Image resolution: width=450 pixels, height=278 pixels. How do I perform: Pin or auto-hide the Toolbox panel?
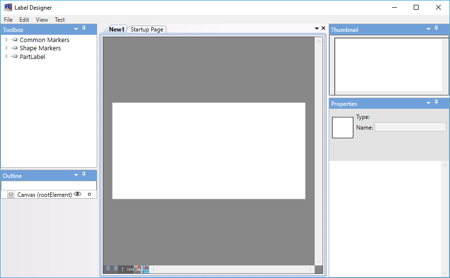[x=84, y=28]
